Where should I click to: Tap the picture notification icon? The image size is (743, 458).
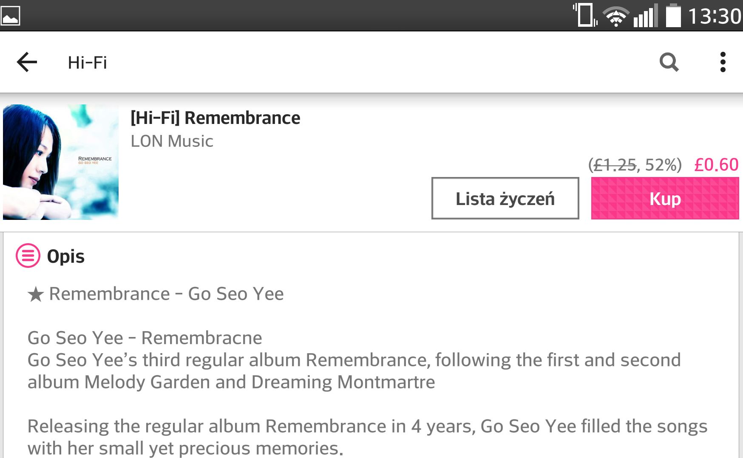[10, 16]
